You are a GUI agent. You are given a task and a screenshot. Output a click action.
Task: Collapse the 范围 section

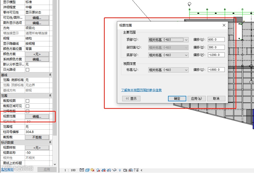click(50, 96)
